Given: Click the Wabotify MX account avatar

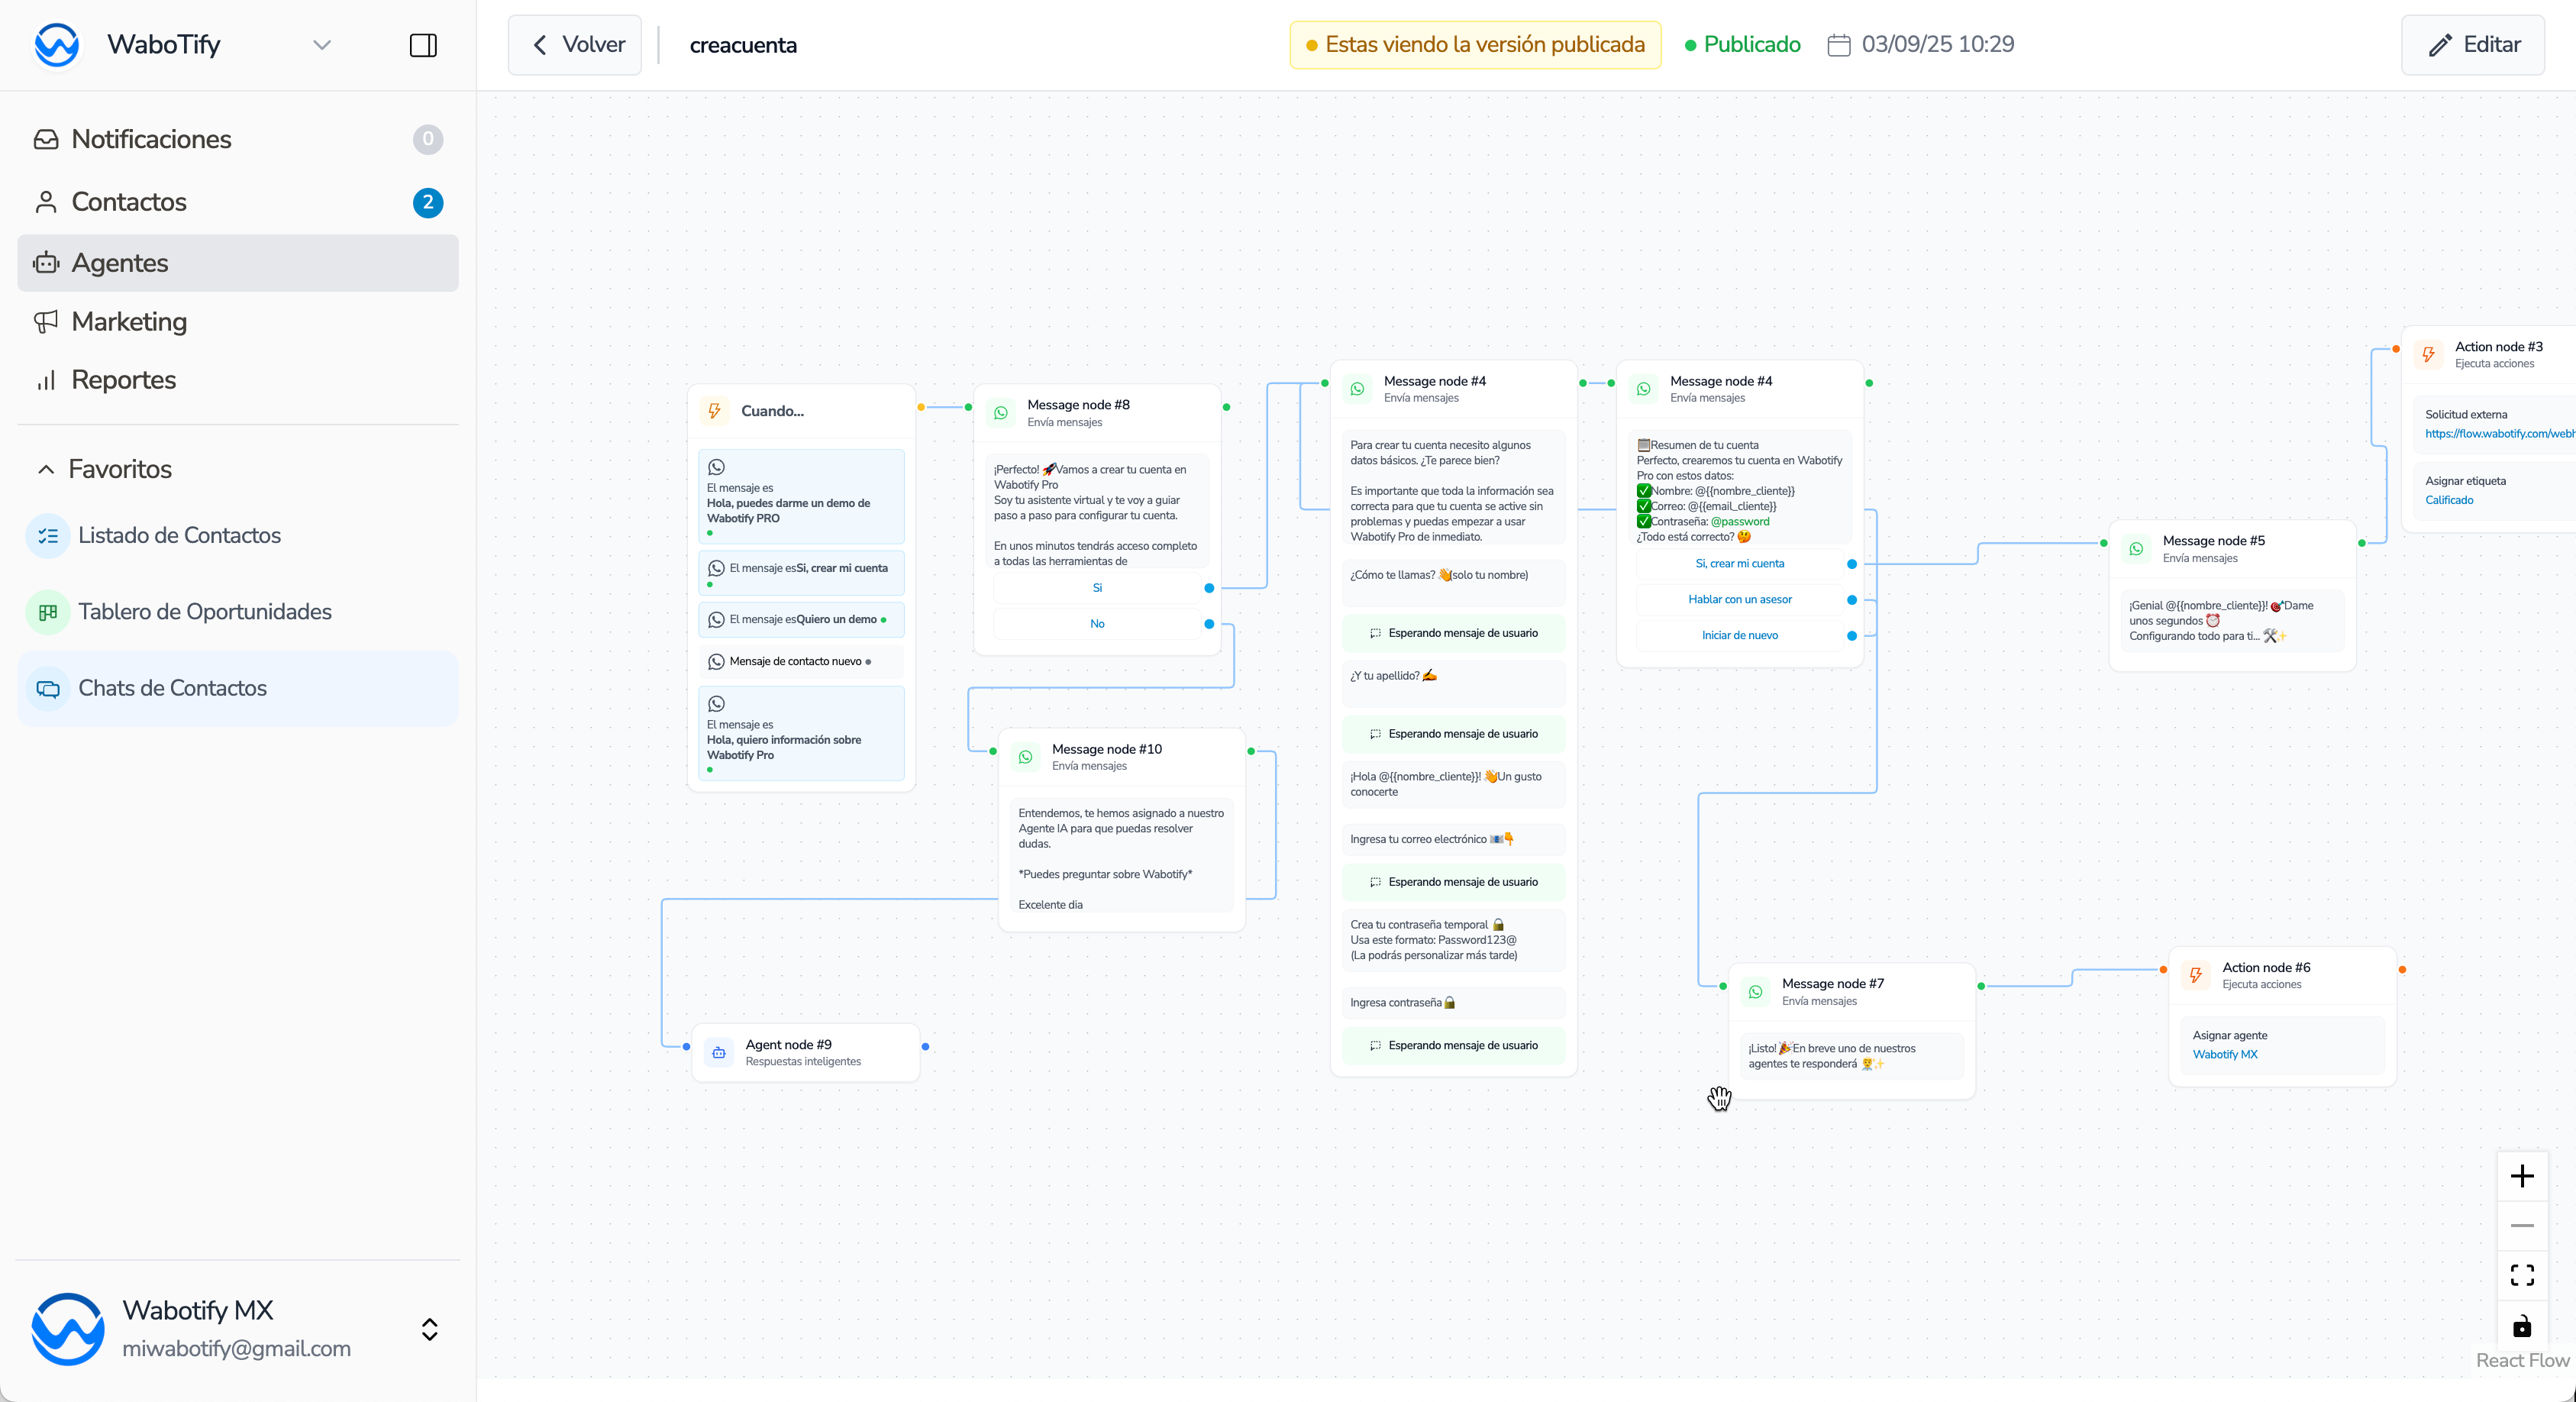Looking at the screenshot, I should tap(68, 1329).
